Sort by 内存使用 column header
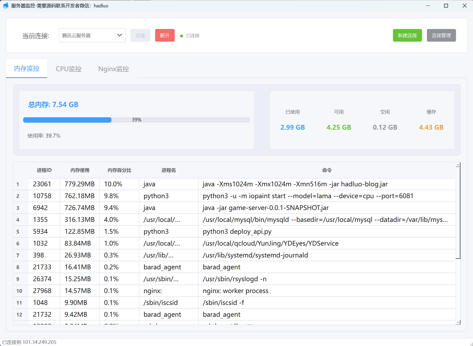Screen dimensions: 473x346 [80, 170]
